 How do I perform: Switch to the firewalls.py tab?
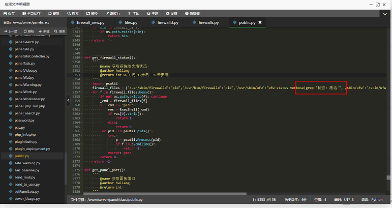point(206,22)
